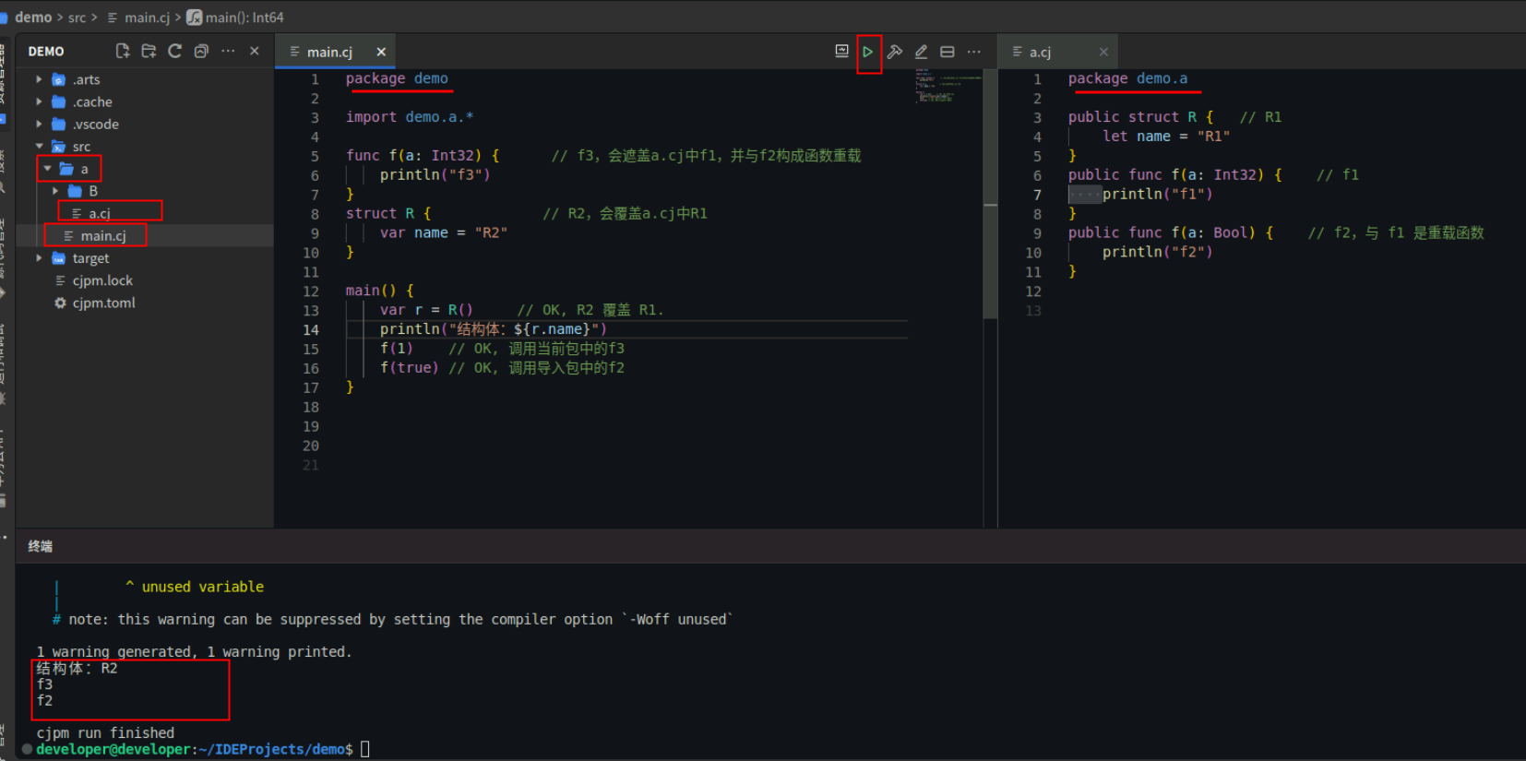Image resolution: width=1526 pixels, height=761 pixels.
Task: Refresh the DEMO explorer tree
Action: tap(175, 52)
